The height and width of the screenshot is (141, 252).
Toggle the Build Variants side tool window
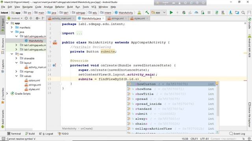coord(3,119)
